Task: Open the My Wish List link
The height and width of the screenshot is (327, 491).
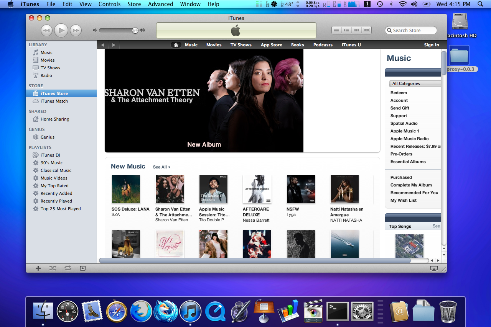Action: pyautogui.click(x=404, y=200)
